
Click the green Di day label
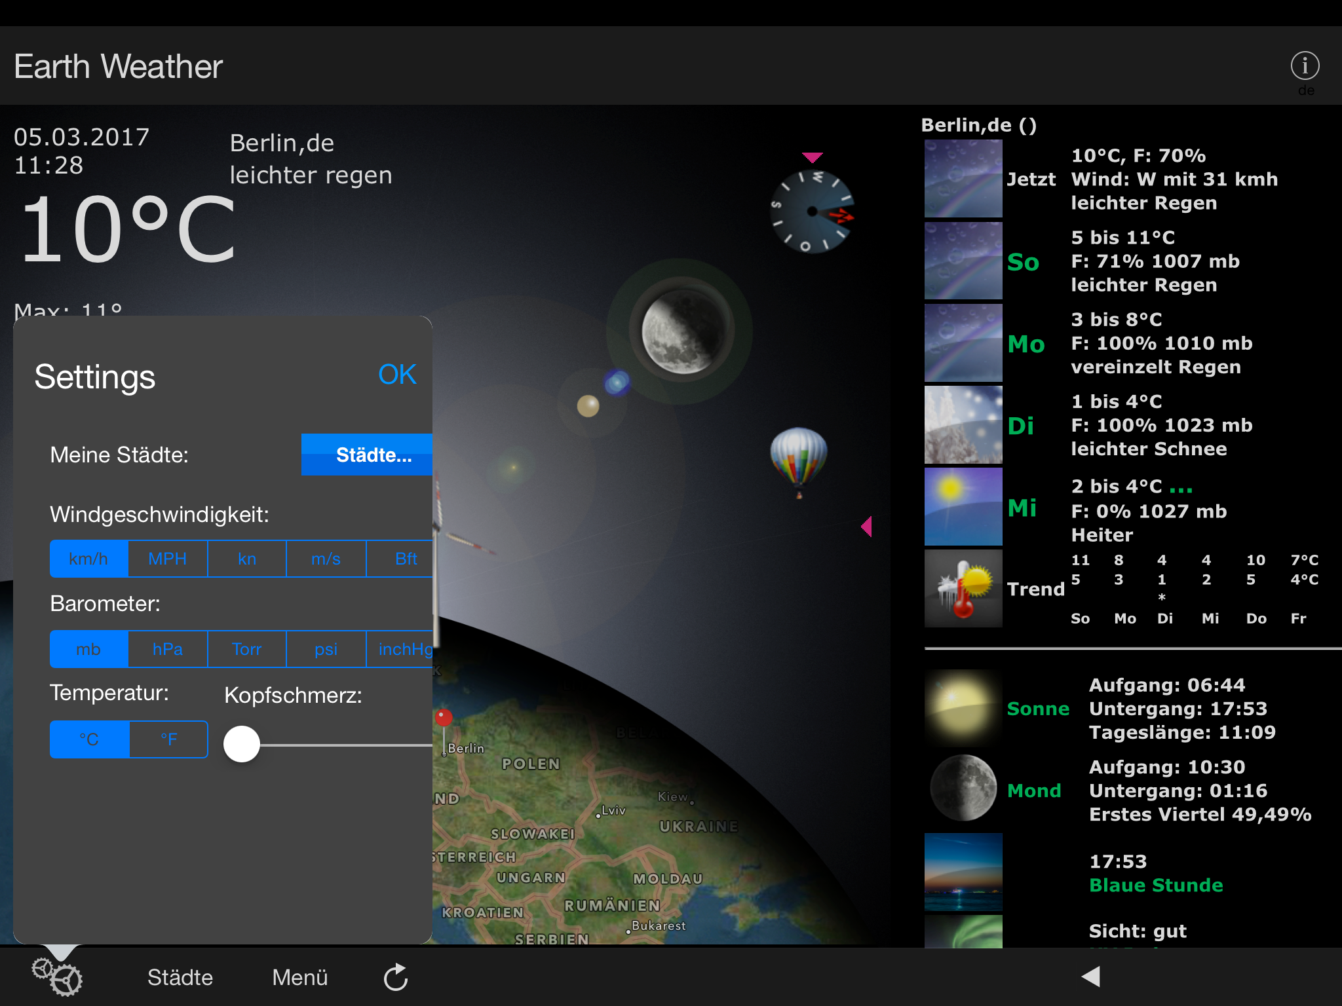[1021, 426]
